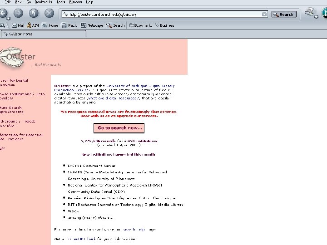The image size is (327, 245).
Task: Open the what are digital resources link
Action: (114, 98)
